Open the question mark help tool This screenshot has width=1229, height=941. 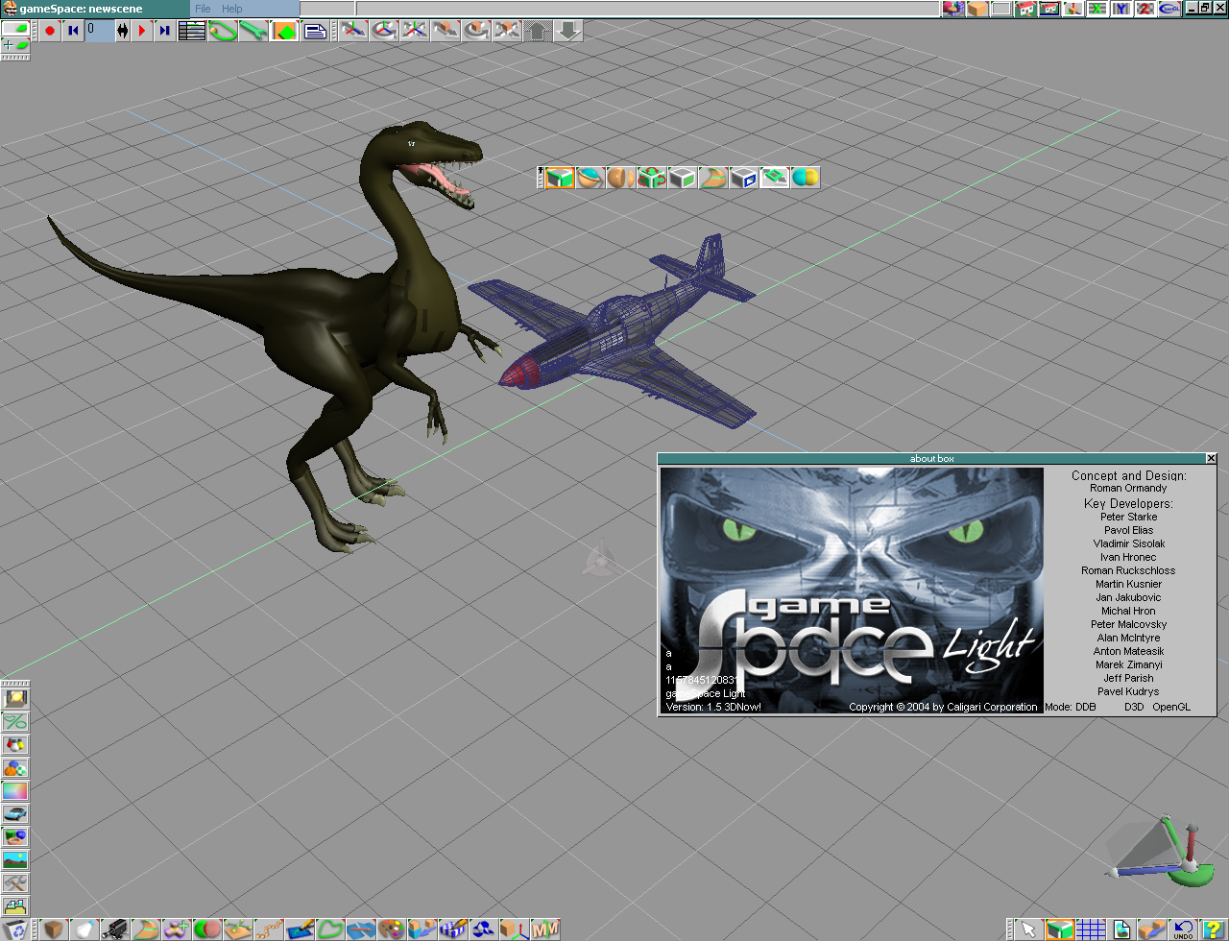click(1214, 929)
